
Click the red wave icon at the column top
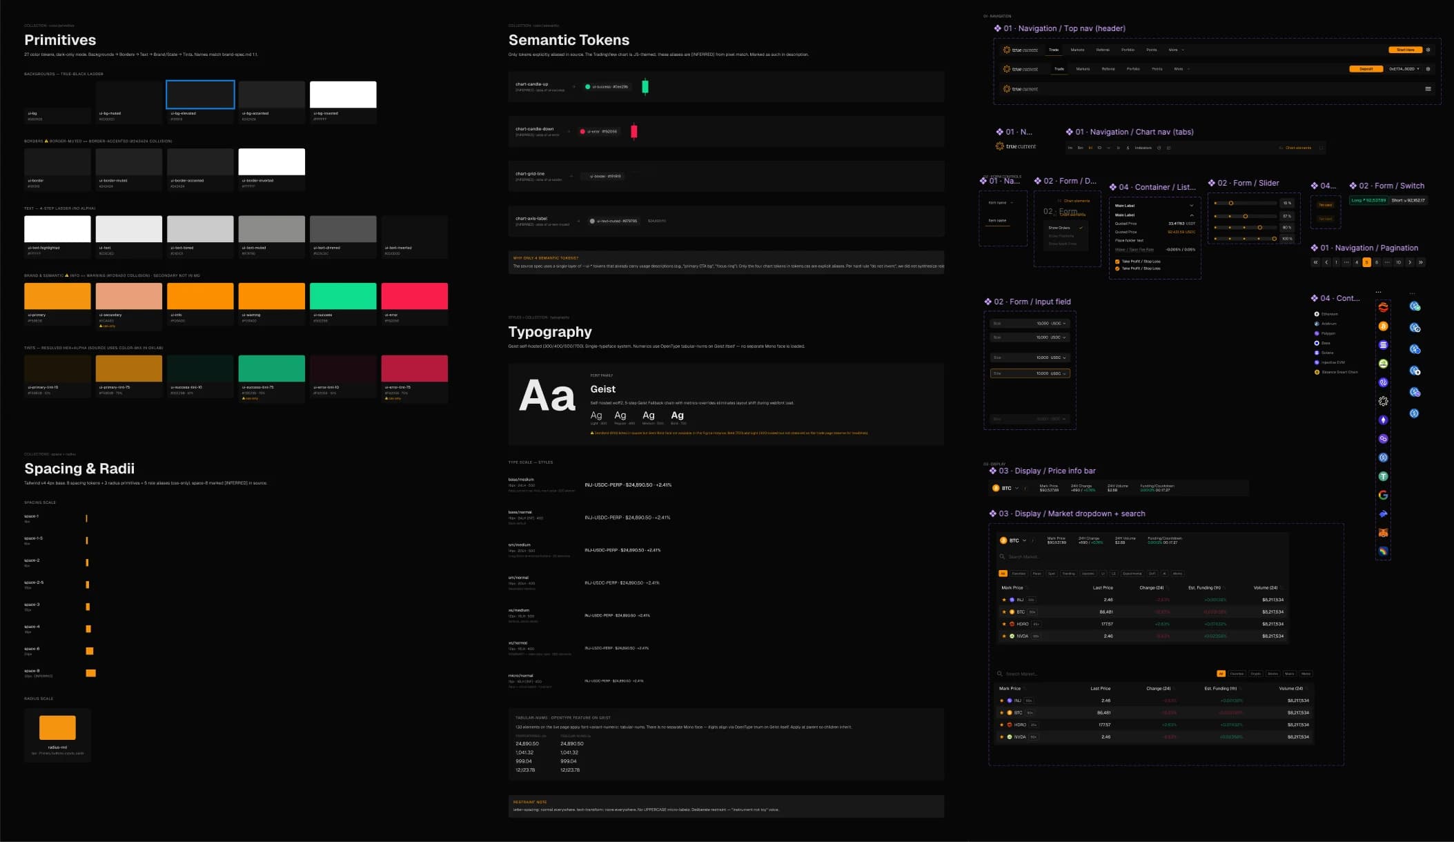(x=1383, y=307)
